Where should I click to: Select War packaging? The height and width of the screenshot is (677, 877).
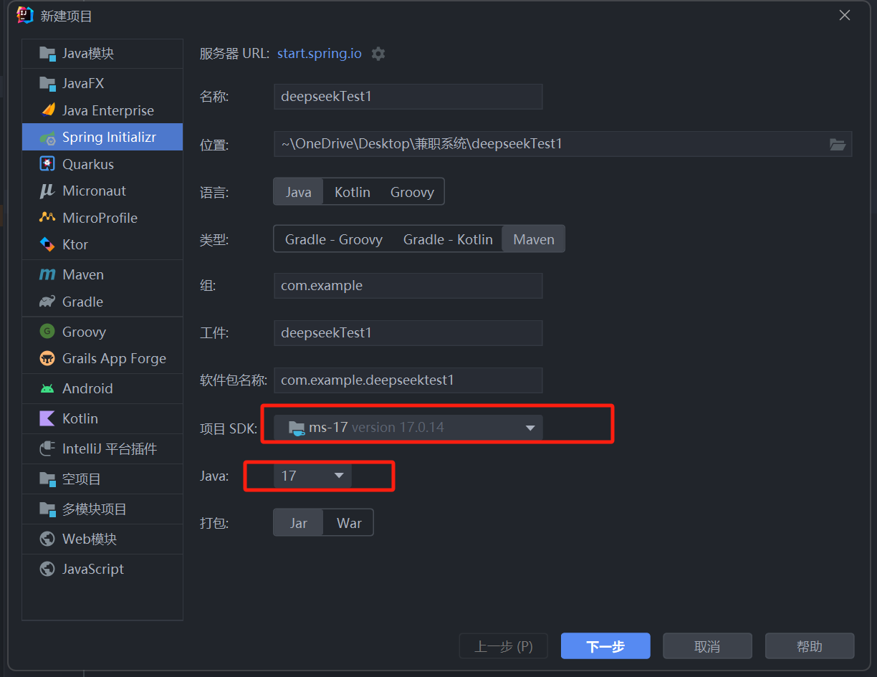tap(349, 523)
